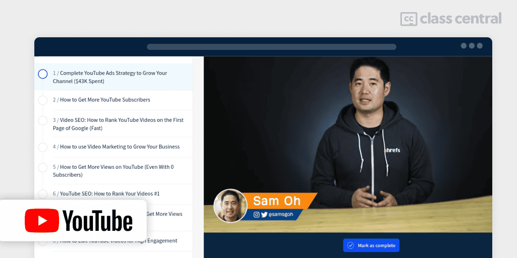Toggle completion circle for lesson 3
This screenshot has height=258, width=517.
pos(42,121)
